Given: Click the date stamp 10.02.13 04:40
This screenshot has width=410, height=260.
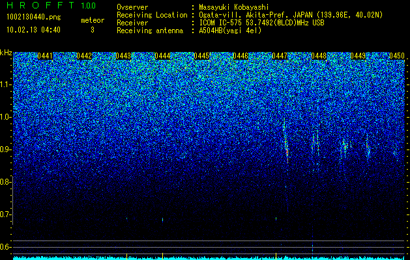Looking at the screenshot, I should coord(33,30).
